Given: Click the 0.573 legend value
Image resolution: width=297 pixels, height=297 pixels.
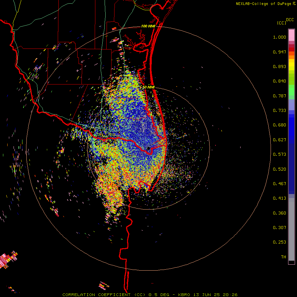Looking at the screenshot, I should (x=280, y=154).
